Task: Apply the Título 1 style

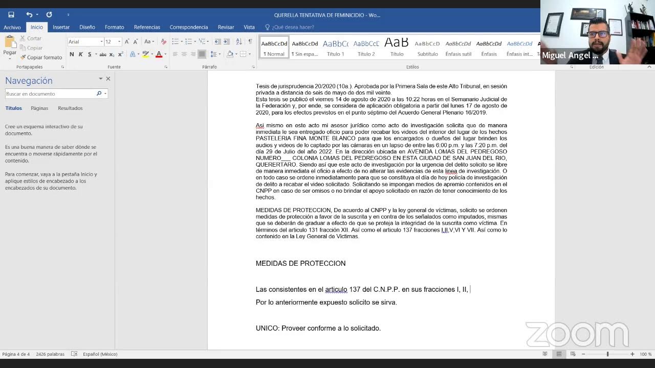Action: 336,48
